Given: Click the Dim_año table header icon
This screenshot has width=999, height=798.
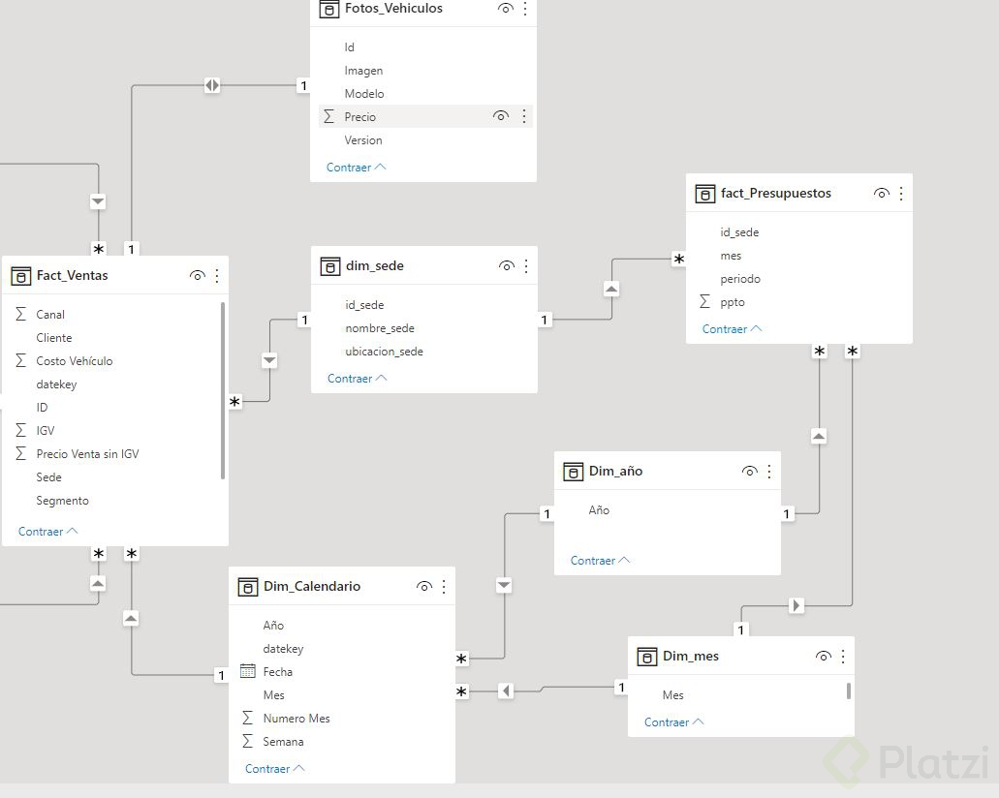Looking at the screenshot, I should click(x=573, y=472).
